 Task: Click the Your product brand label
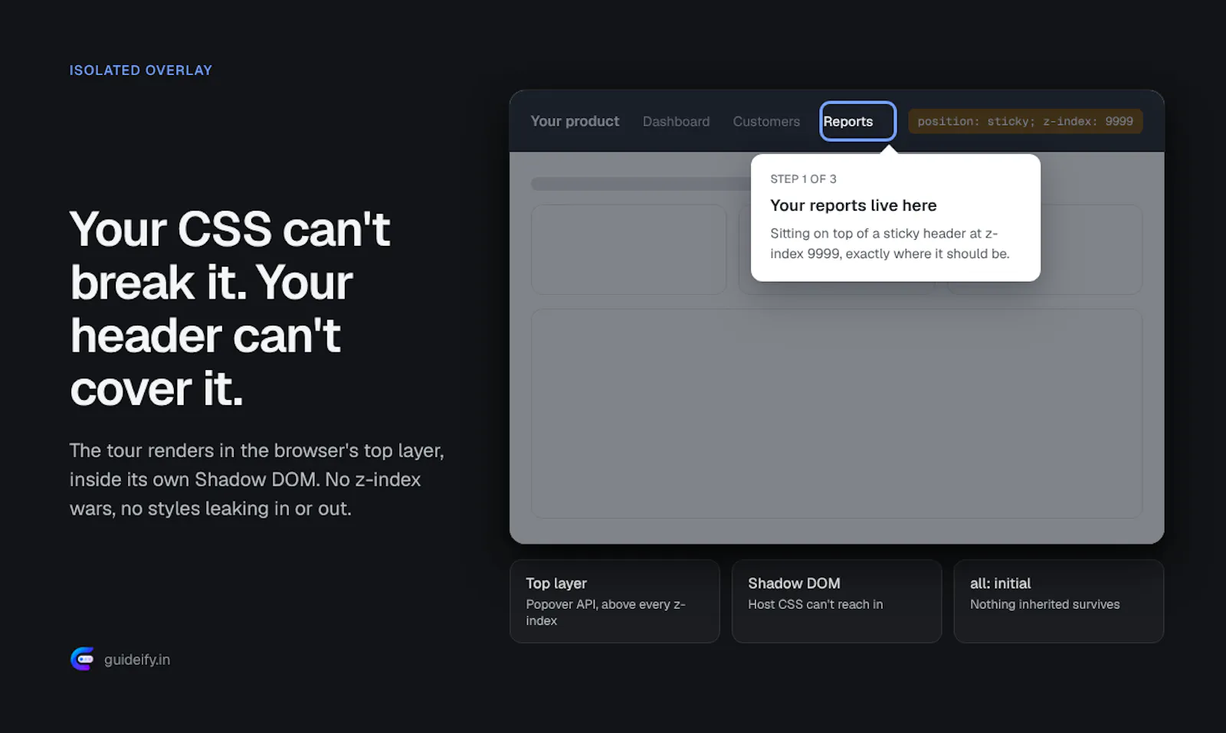pos(575,121)
